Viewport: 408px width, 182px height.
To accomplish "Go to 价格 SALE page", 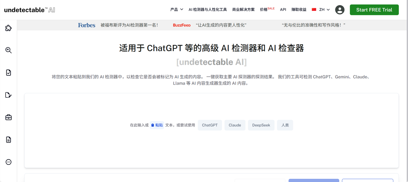I will coord(267,9).
